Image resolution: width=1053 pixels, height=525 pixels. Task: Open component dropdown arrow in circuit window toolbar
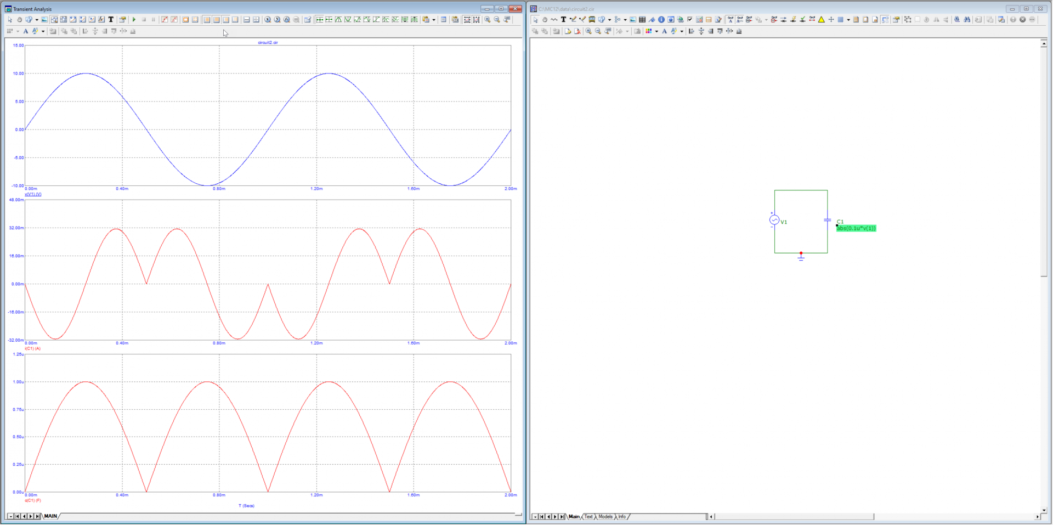point(609,20)
